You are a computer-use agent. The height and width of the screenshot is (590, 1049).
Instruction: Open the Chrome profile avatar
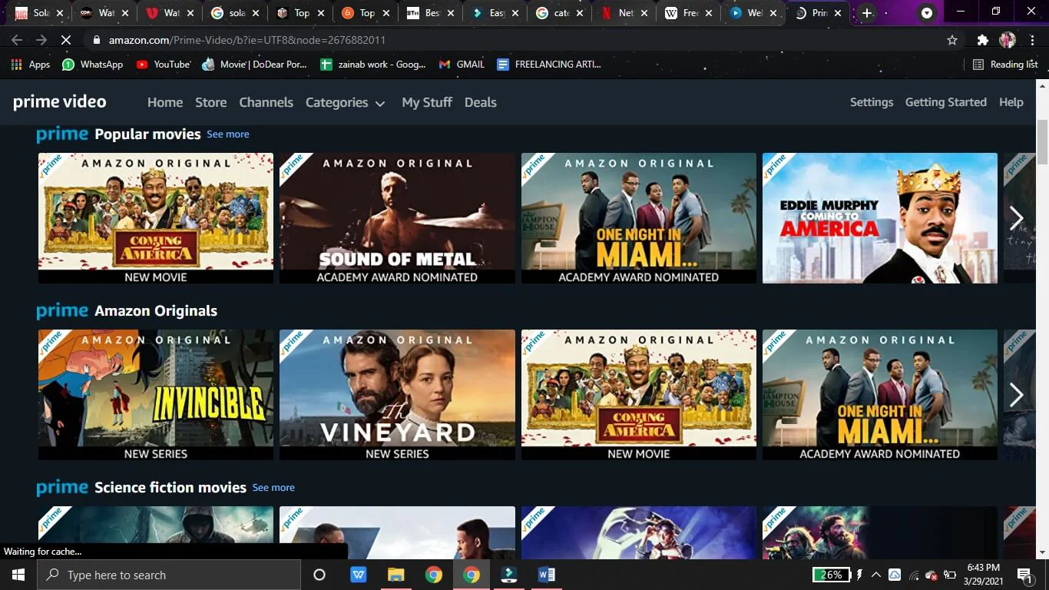click(x=1008, y=40)
